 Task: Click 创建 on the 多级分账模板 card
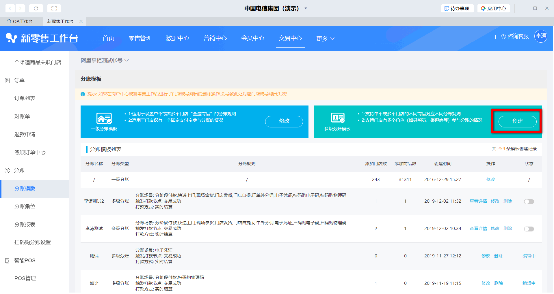tap(517, 121)
